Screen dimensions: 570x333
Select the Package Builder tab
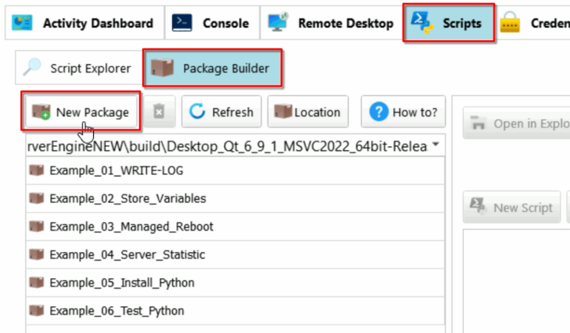click(x=213, y=68)
